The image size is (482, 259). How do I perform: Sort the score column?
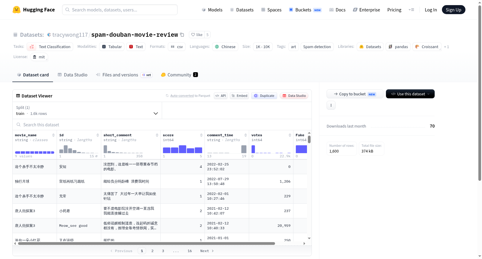click(x=201, y=135)
